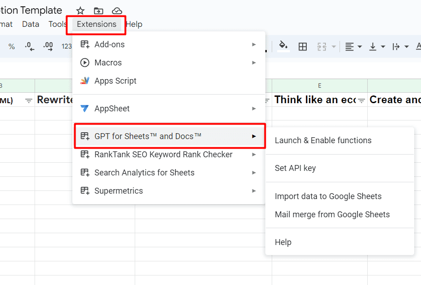
Task: Star the document with the star icon
Action: [x=80, y=11]
